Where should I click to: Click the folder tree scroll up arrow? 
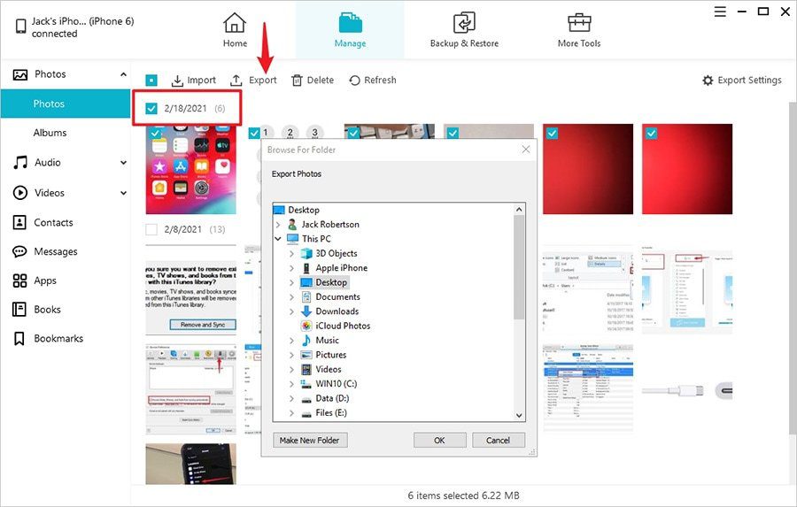tap(519, 210)
